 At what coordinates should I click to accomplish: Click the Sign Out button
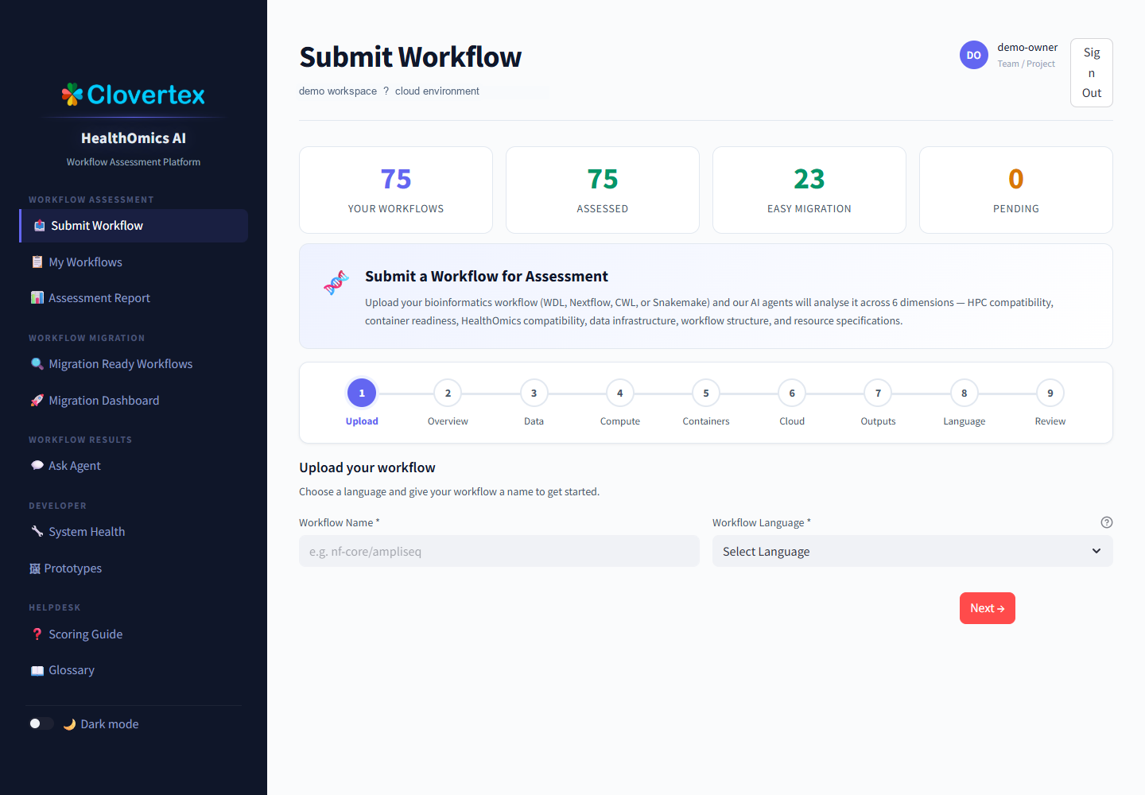coord(1092,72)
